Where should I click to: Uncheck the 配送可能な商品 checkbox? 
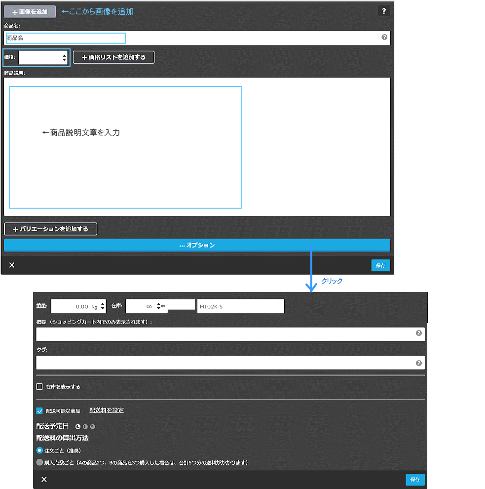[x=39, y=410]
